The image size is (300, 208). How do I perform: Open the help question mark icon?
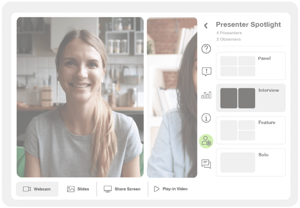pos(206,49)
